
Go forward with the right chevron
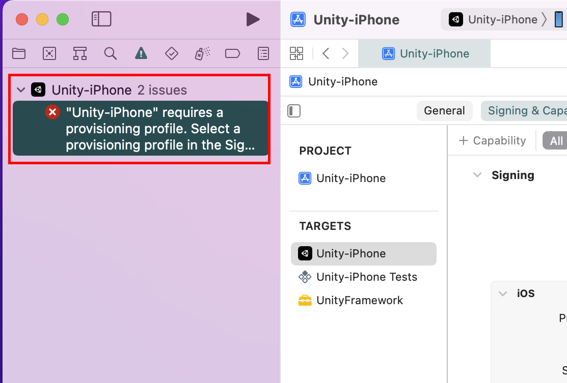point(345,54)
